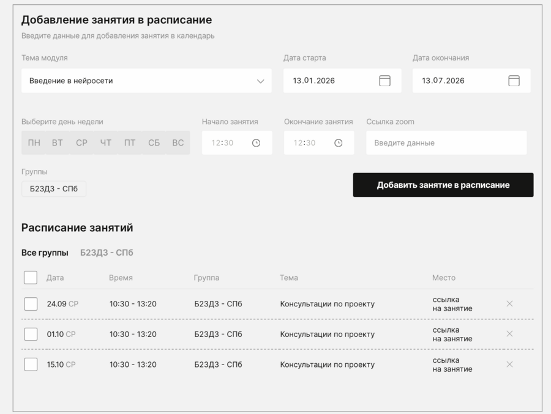The height and width of the screenshot is (414, 551).
Task: Click the Место column header
Action: [444, 278]
